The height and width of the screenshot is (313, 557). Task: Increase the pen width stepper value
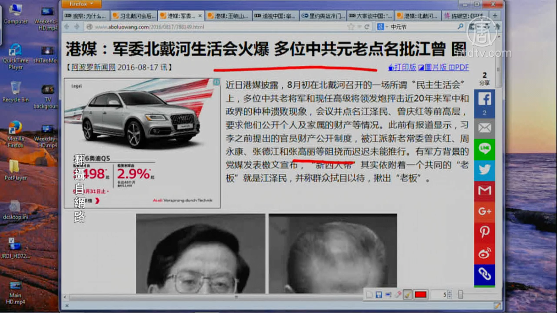point(449,293)
